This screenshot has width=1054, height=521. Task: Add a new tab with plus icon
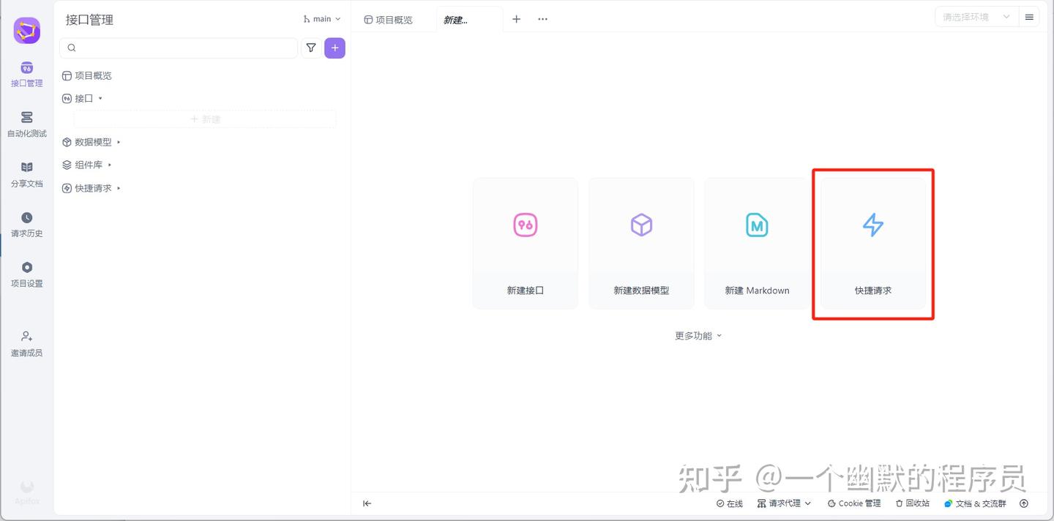point(516,19)
